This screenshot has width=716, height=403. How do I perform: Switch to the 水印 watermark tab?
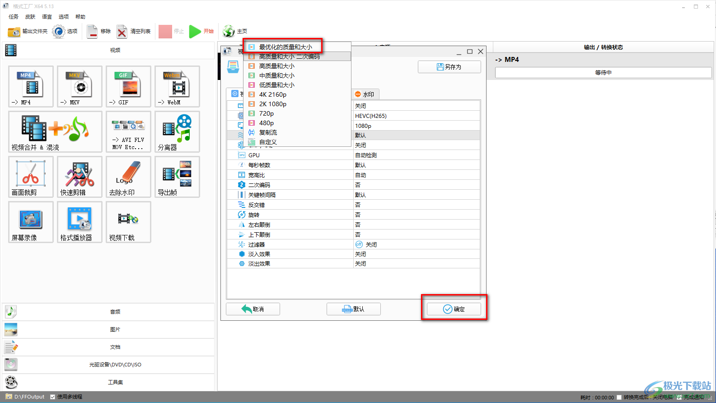tap(365, 94)
